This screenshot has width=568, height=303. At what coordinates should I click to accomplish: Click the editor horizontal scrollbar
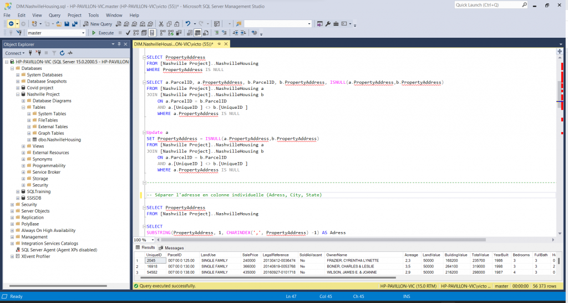coord(323,240)
